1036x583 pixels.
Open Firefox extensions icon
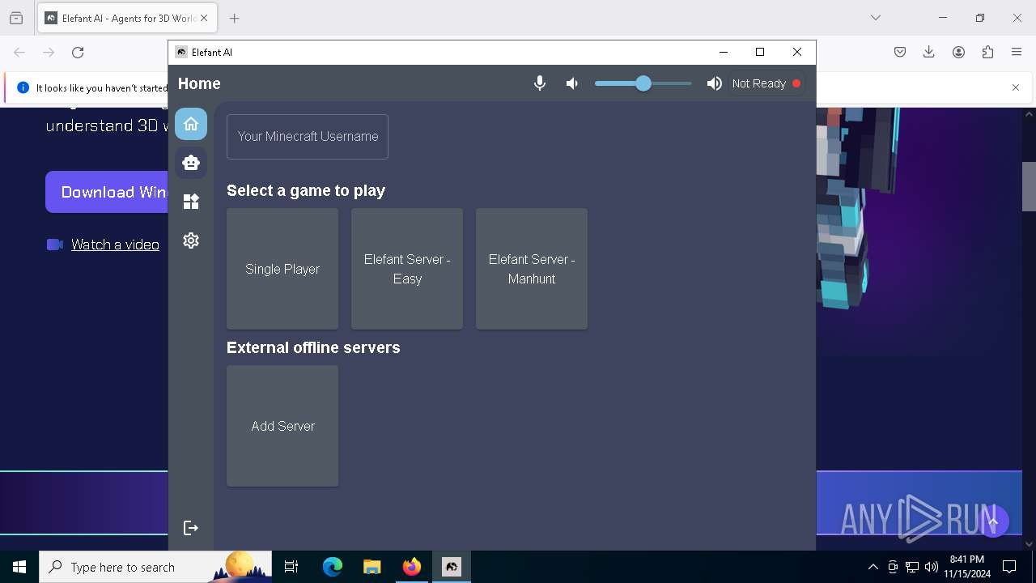tap(987, 53)
